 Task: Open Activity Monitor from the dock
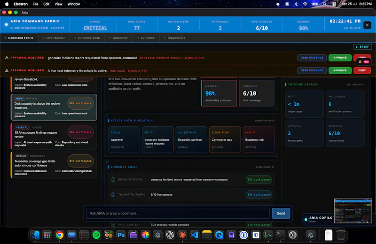click(268, 235)
